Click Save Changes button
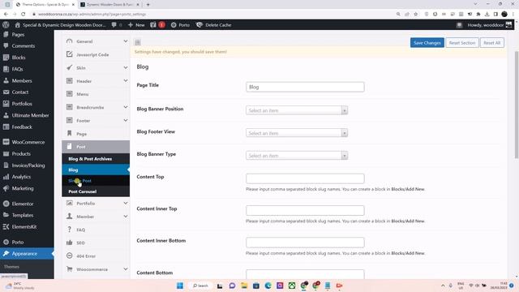This screenshot has height=292, width=519. tap(427, 43)
